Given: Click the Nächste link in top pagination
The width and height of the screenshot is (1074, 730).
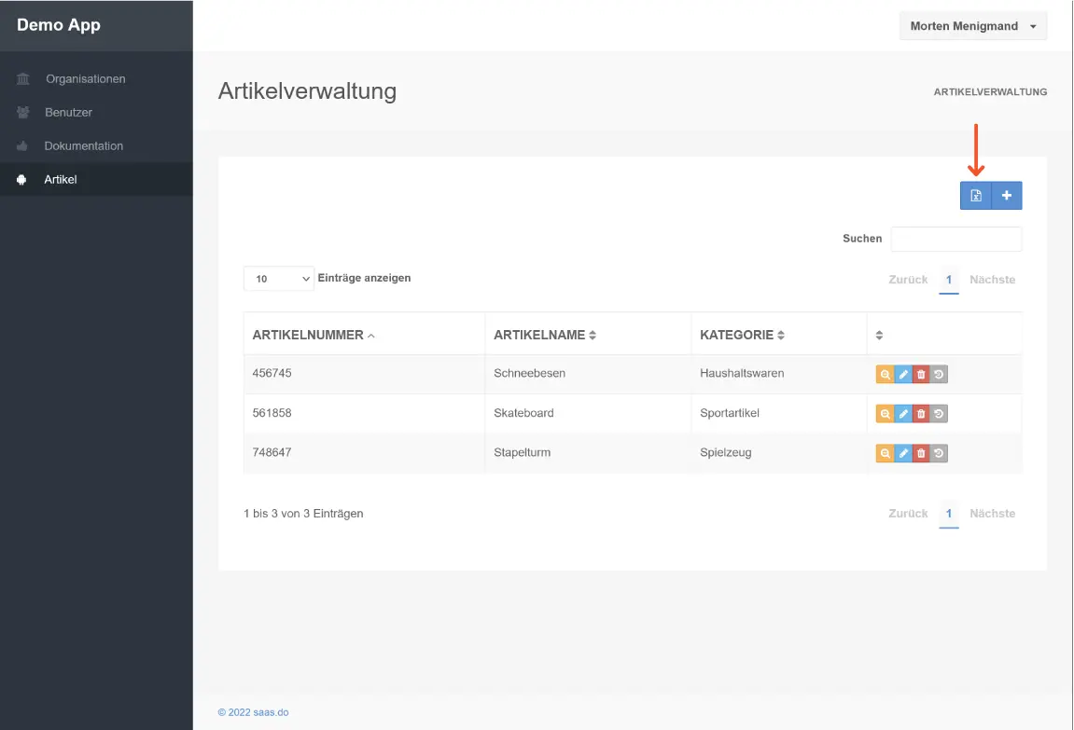Looking at the screenshot, I should pyautogui.click(x=992, y=280).
